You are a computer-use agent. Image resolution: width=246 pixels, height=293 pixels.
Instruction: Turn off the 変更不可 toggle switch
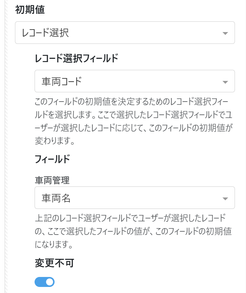(45, 282)
